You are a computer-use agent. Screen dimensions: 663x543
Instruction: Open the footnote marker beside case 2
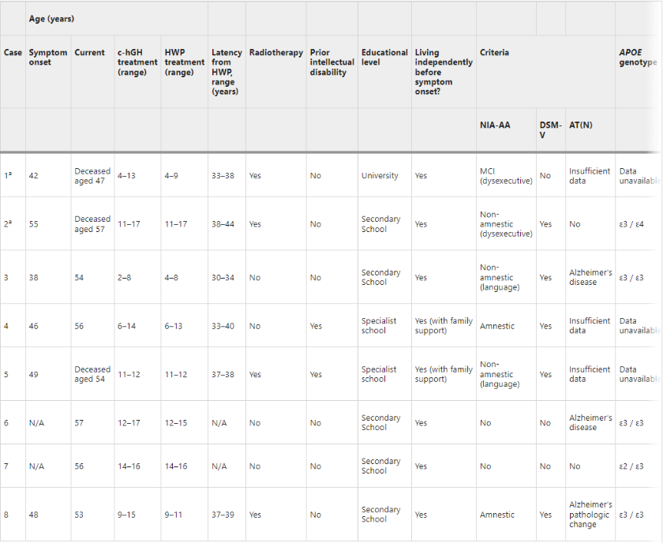click(9, 221)
